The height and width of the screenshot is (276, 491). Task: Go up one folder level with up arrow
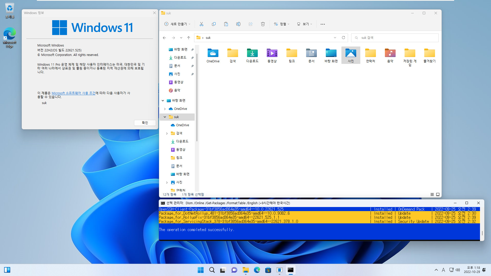pos(188,38)
